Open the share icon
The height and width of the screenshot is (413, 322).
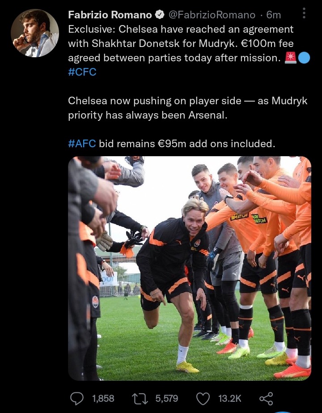(266, 399)
